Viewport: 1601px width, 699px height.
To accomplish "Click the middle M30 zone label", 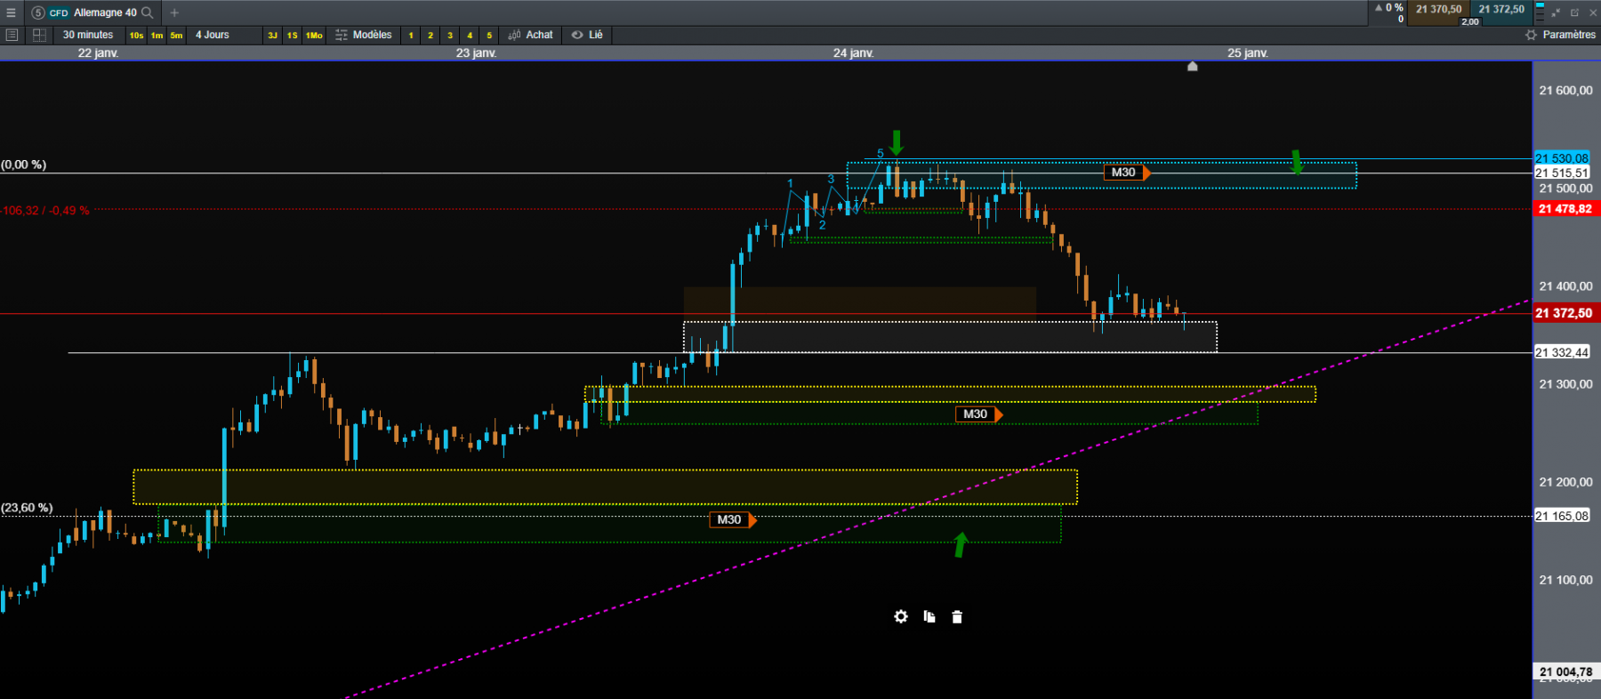I will pyautogui.click(x=978, y=414).
